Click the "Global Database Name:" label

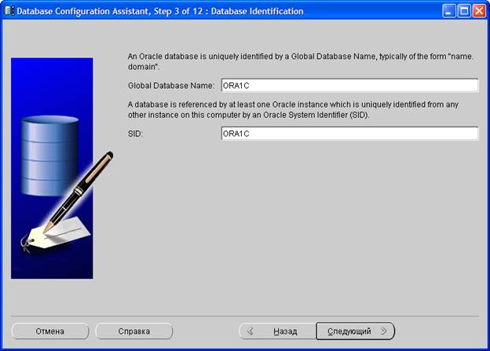pos(170,86)
